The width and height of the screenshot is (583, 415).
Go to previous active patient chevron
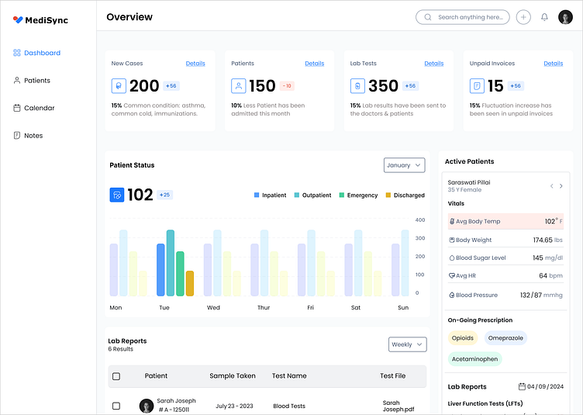click(551, 186)
